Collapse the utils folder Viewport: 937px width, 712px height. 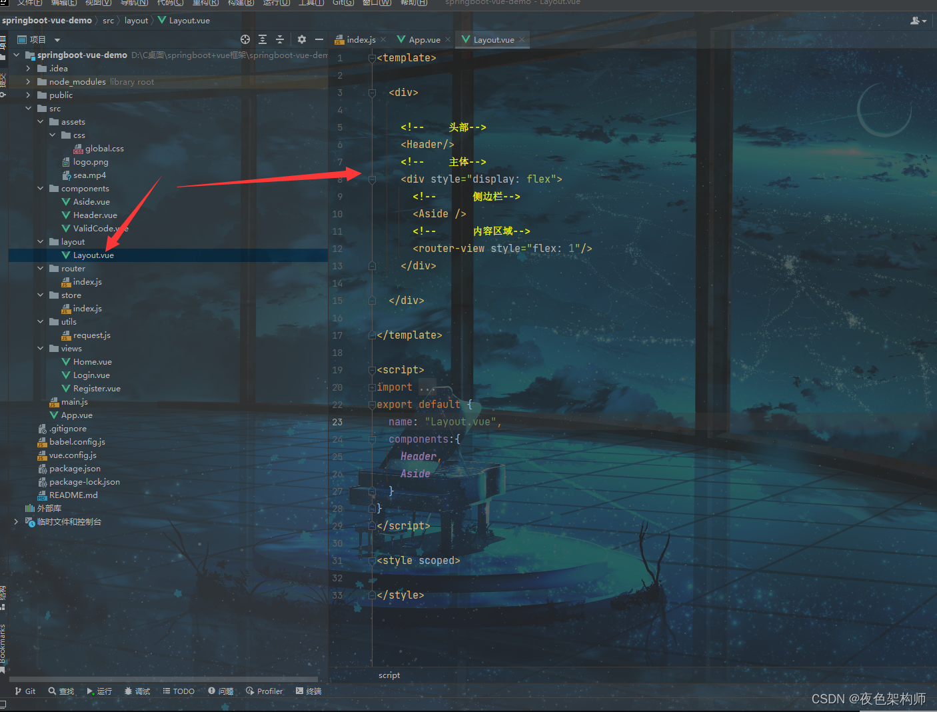41,322
